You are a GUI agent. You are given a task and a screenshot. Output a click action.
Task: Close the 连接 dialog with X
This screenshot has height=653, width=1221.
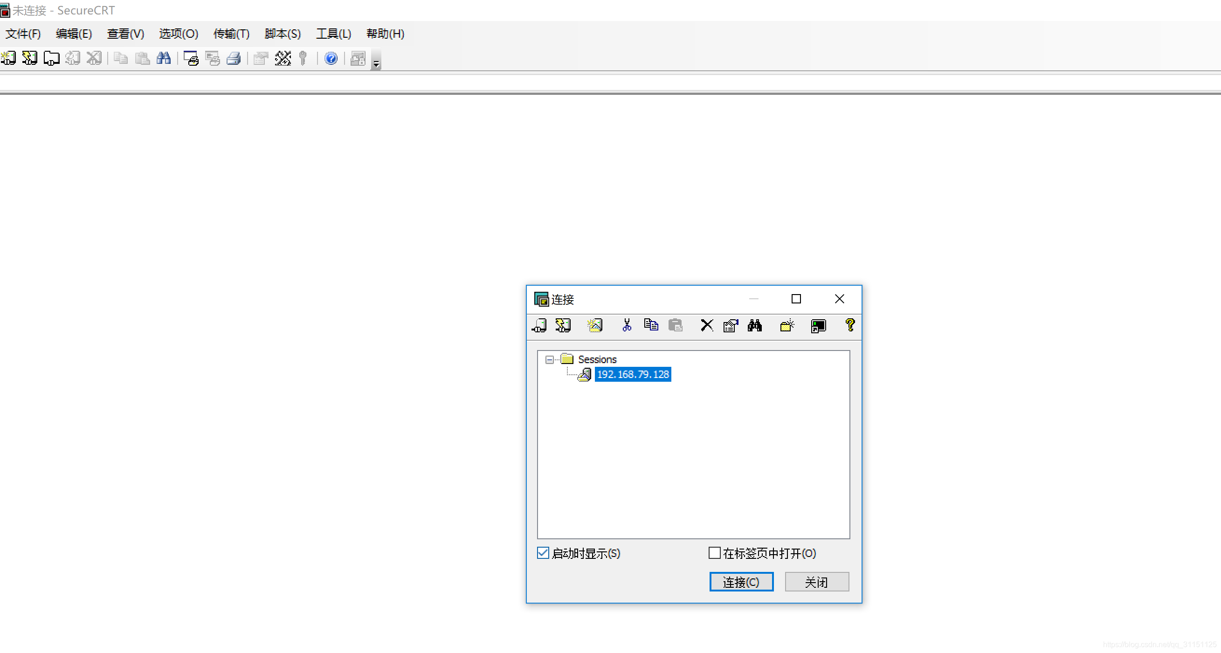pyautogui.click(x=840, y=299)
